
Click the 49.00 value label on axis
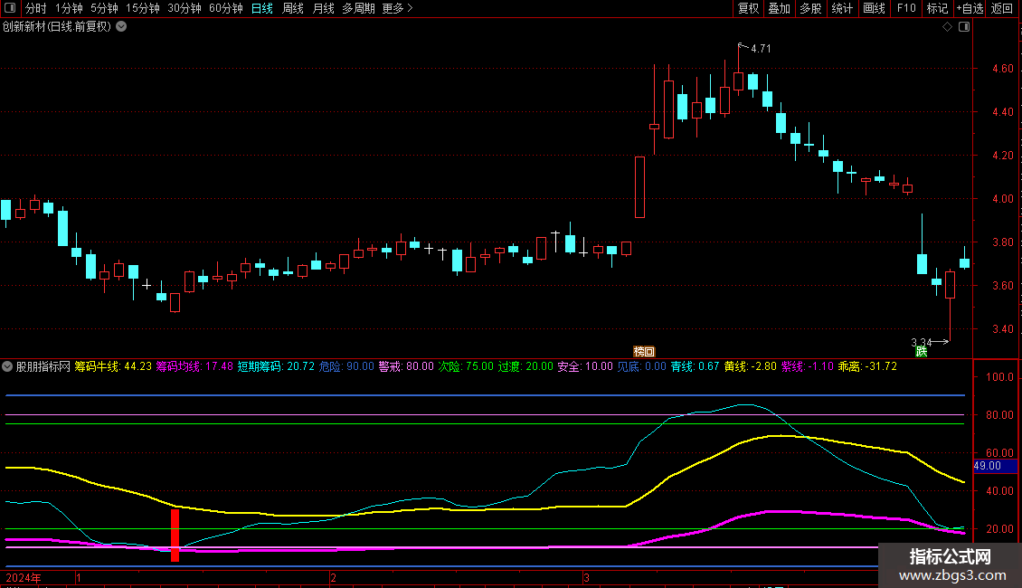coord(987,466)
